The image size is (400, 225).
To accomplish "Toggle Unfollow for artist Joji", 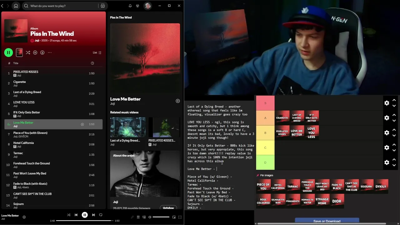I will pyautogui.click(x=168, y=208).
